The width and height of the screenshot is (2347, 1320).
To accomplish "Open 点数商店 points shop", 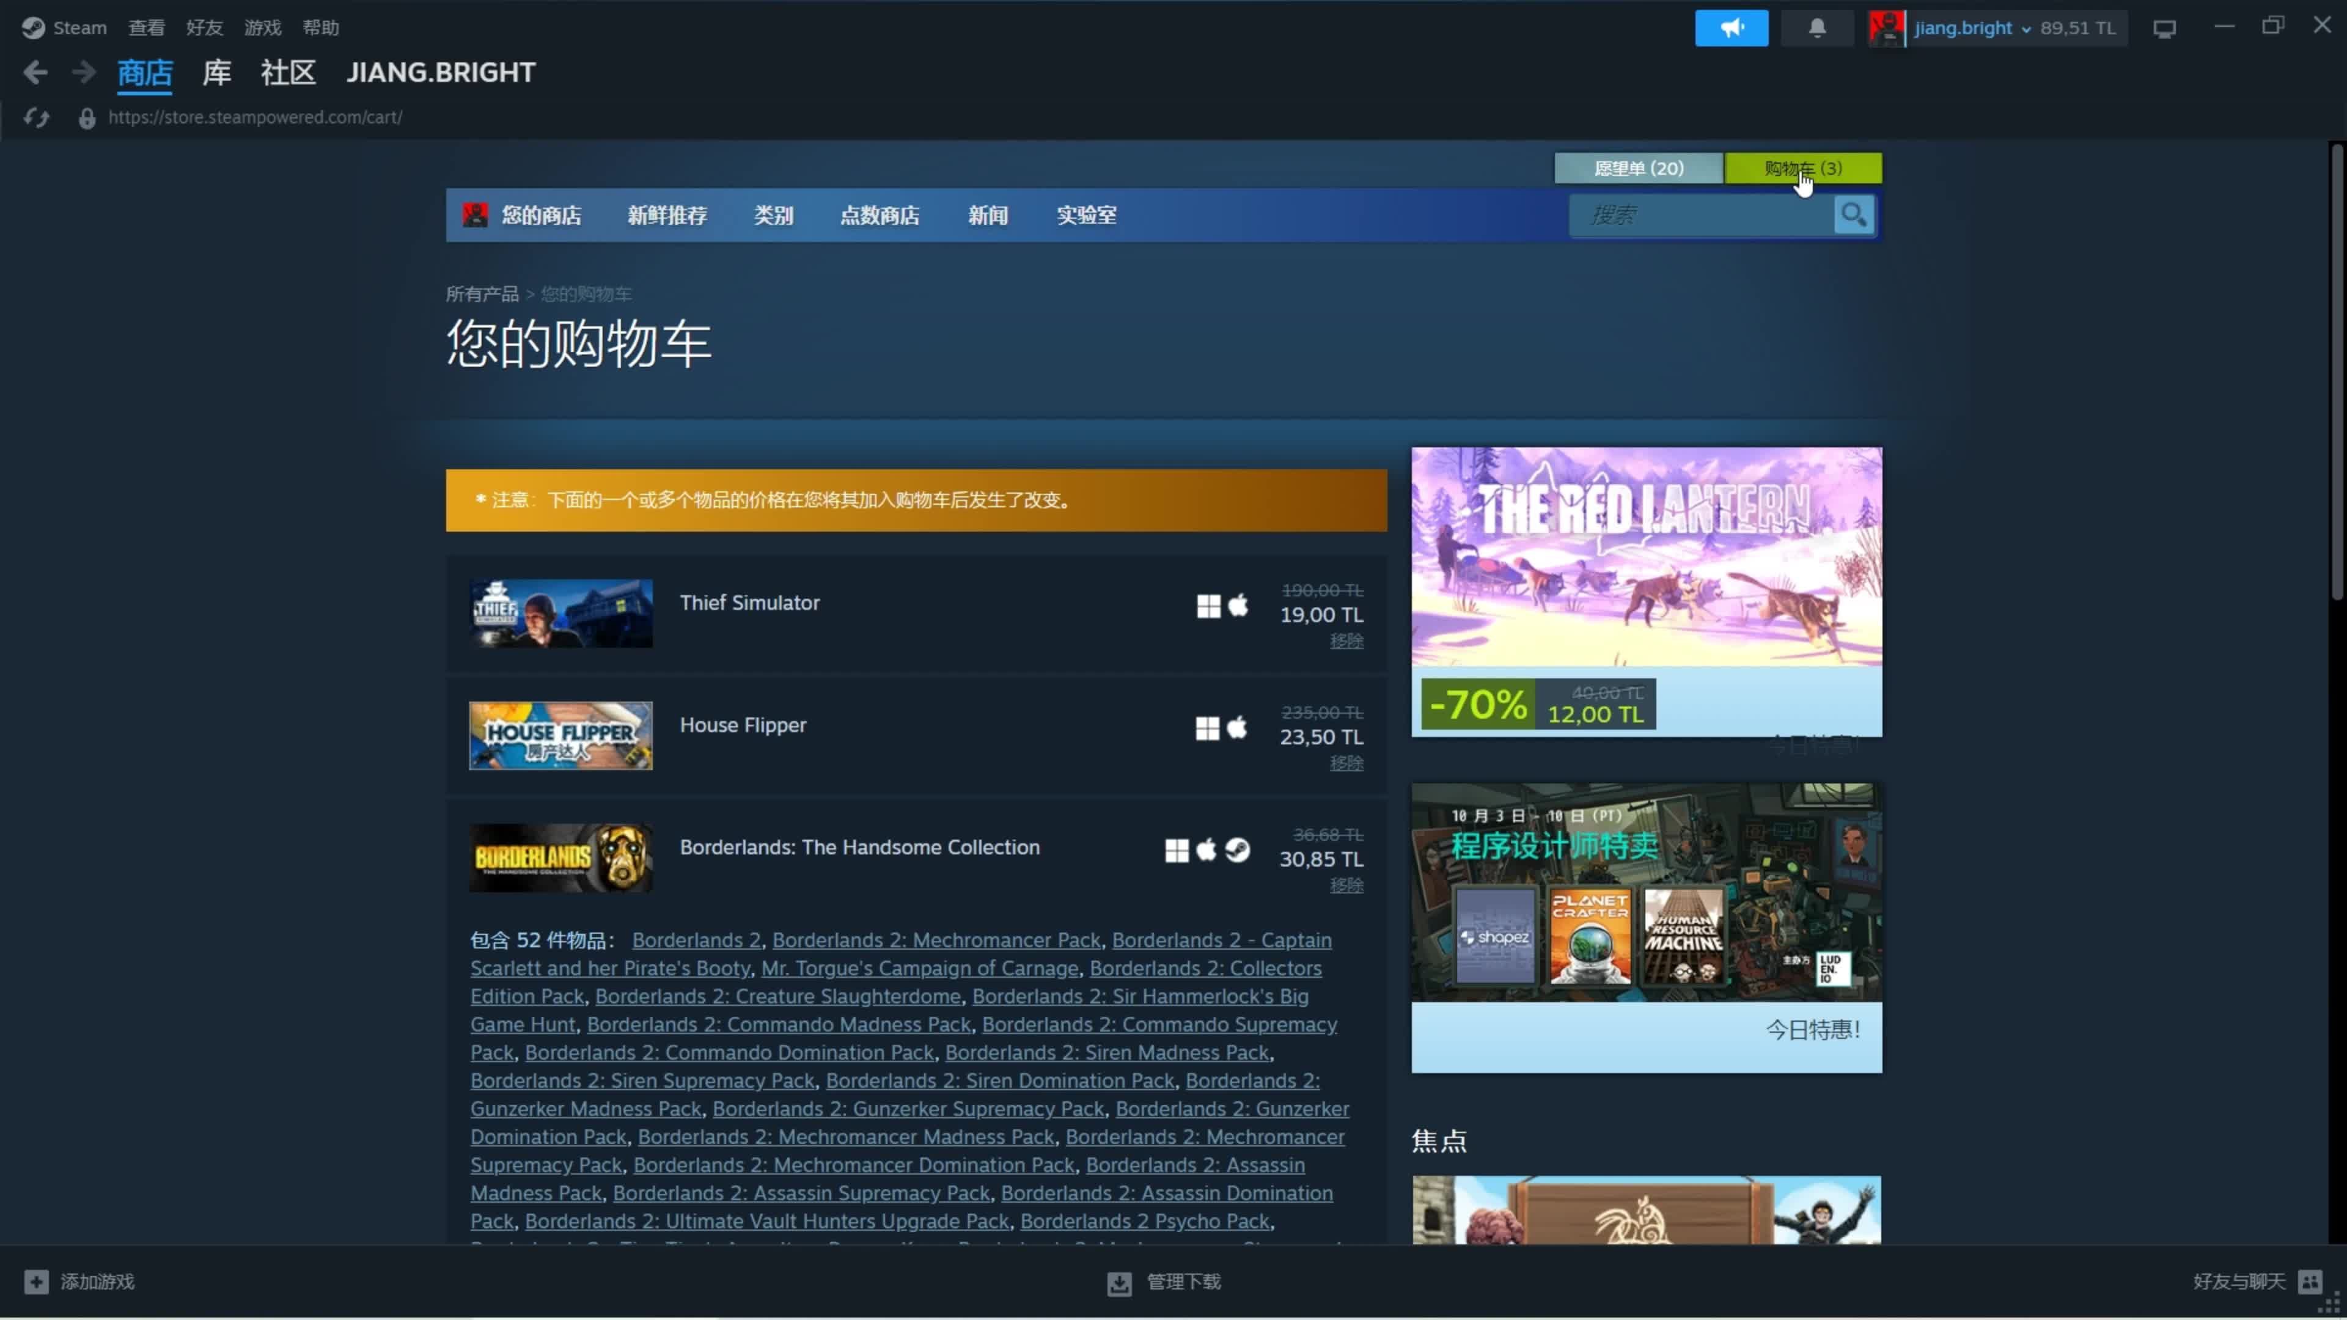I will 880,215.
